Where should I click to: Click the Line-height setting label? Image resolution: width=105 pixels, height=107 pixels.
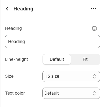[17, 59]
